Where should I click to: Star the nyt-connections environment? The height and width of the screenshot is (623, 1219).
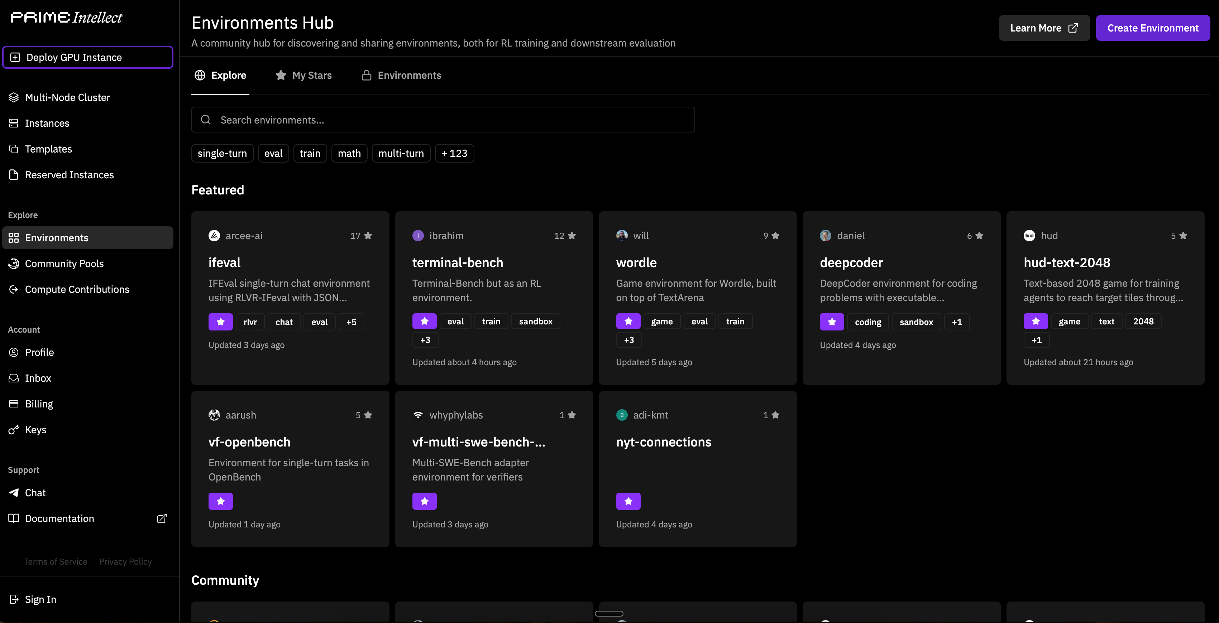628,501
